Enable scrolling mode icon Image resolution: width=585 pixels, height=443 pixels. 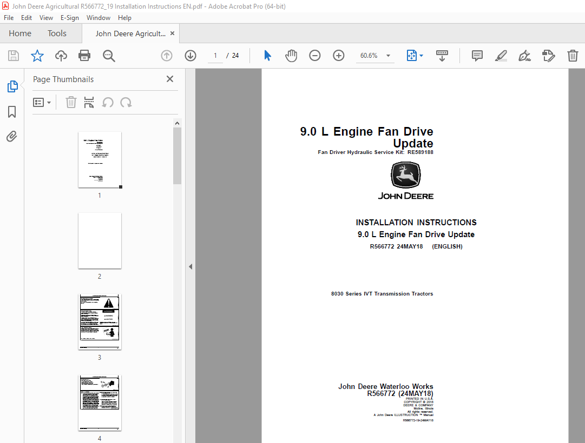point(442,56)
